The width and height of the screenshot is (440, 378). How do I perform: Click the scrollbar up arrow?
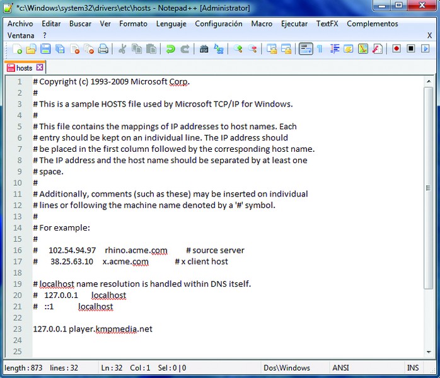pos(429,81)
